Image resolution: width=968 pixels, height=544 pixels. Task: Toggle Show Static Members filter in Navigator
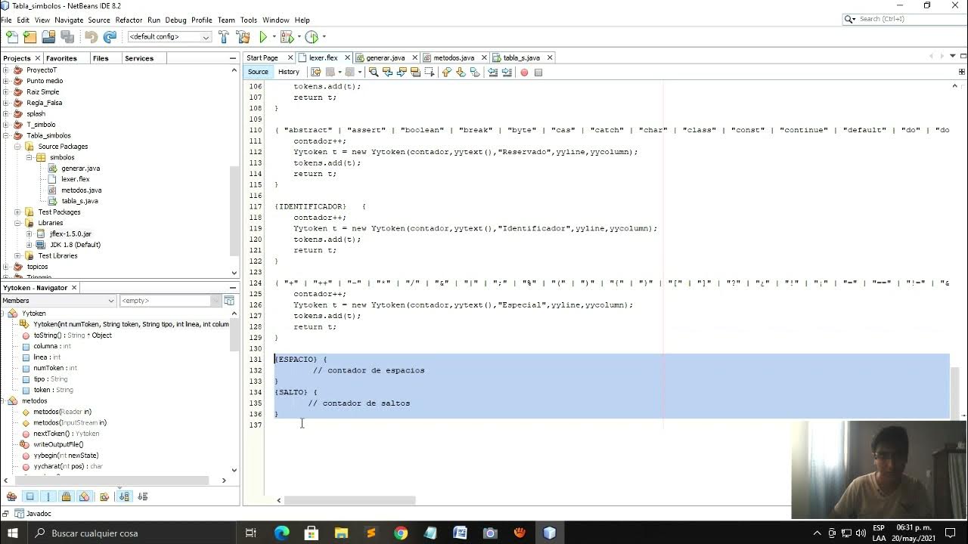pyautogui.click(x=48, y=496)
